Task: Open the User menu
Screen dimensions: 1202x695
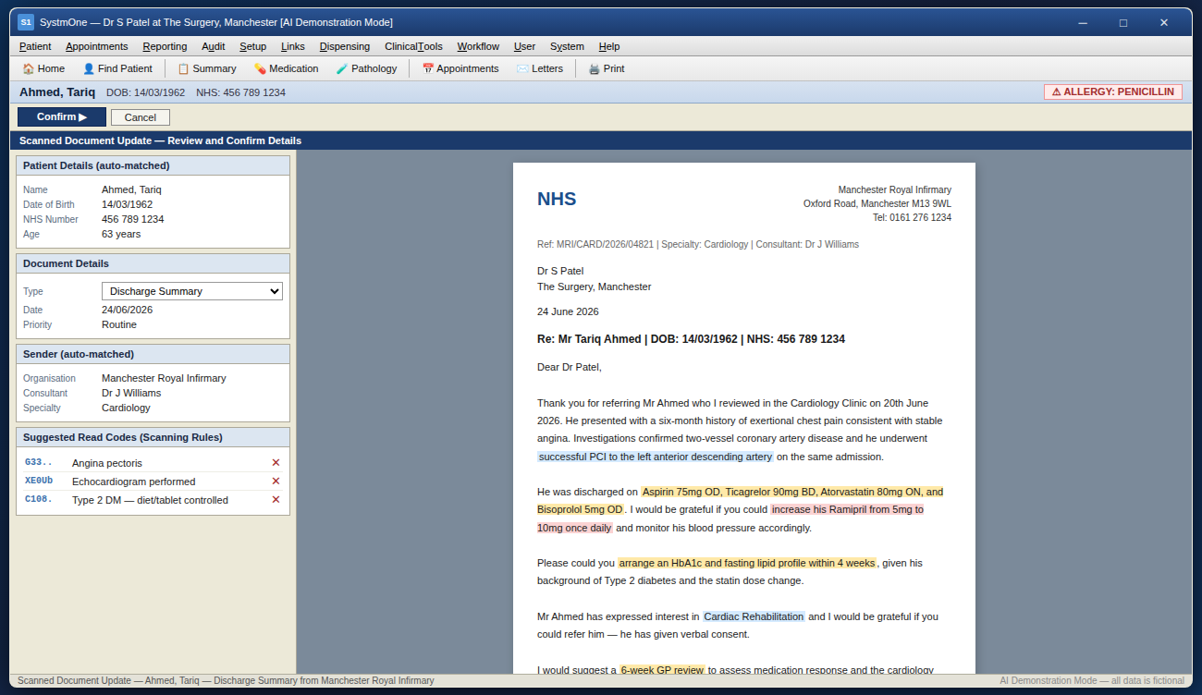Action: pos(524,46)
